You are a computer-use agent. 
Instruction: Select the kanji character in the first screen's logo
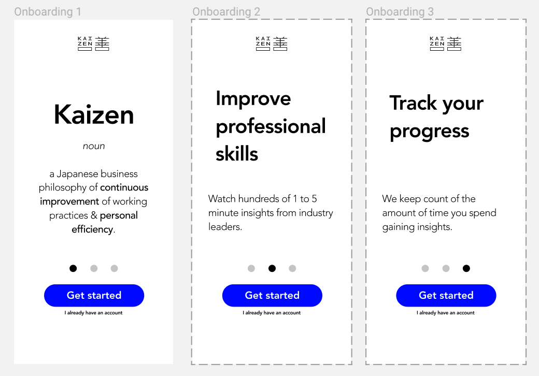pos(103,44)
